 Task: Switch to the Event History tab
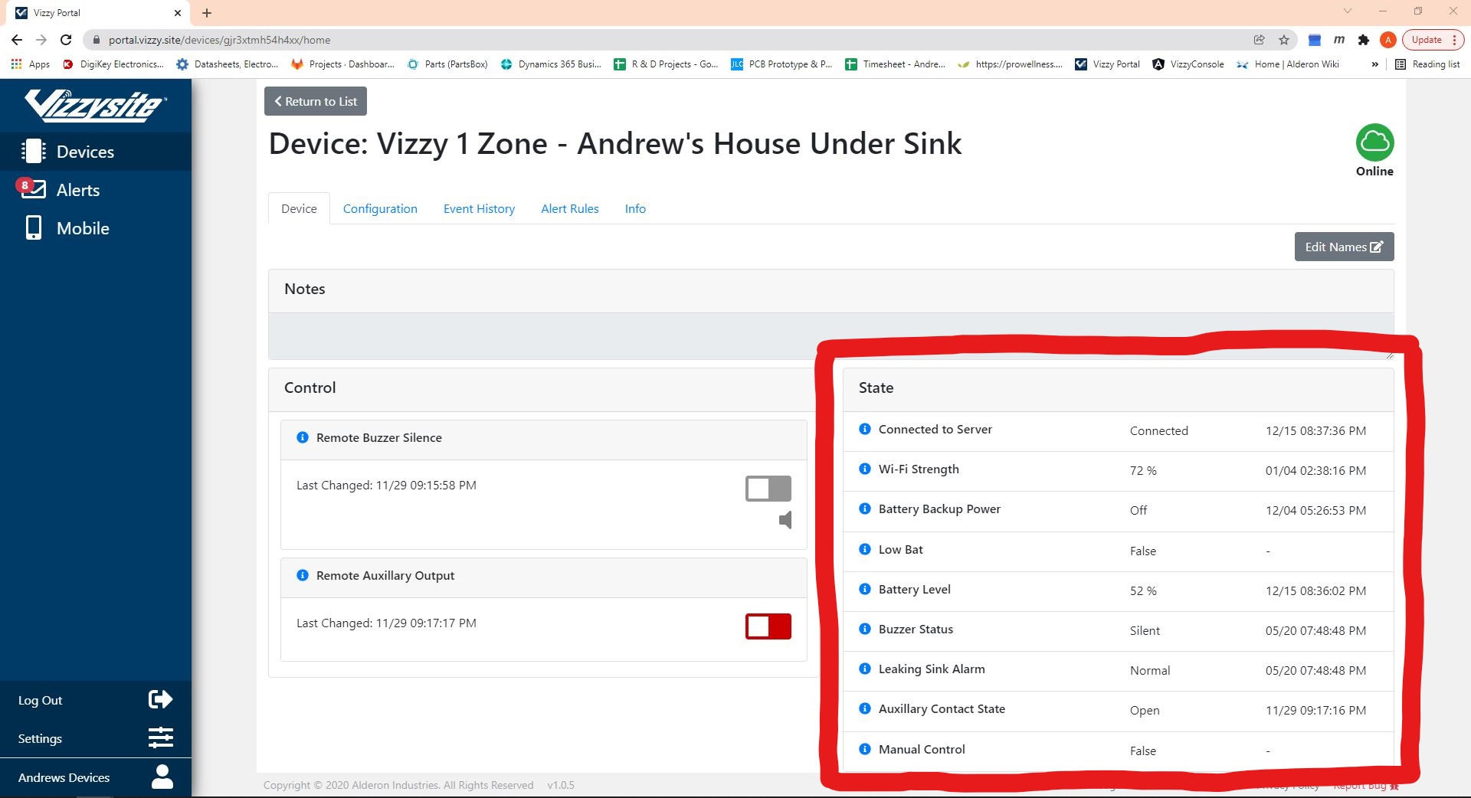click(x=479, y=208)
